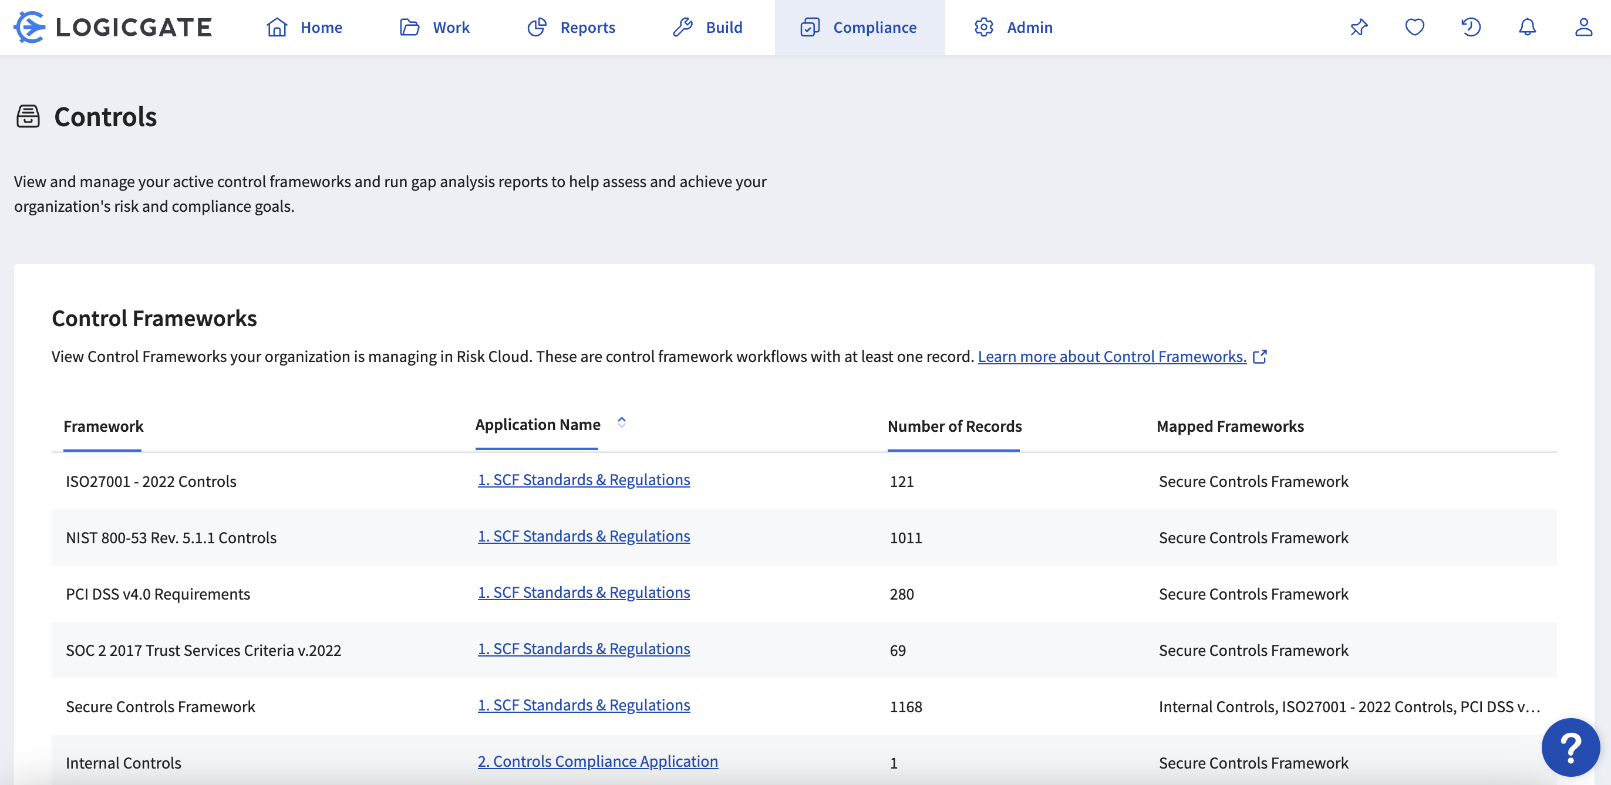Click the Reports pie chart icon
The height and width of the screenshot is (785, 1611).
pyautogui.click(x=537, y=27)
